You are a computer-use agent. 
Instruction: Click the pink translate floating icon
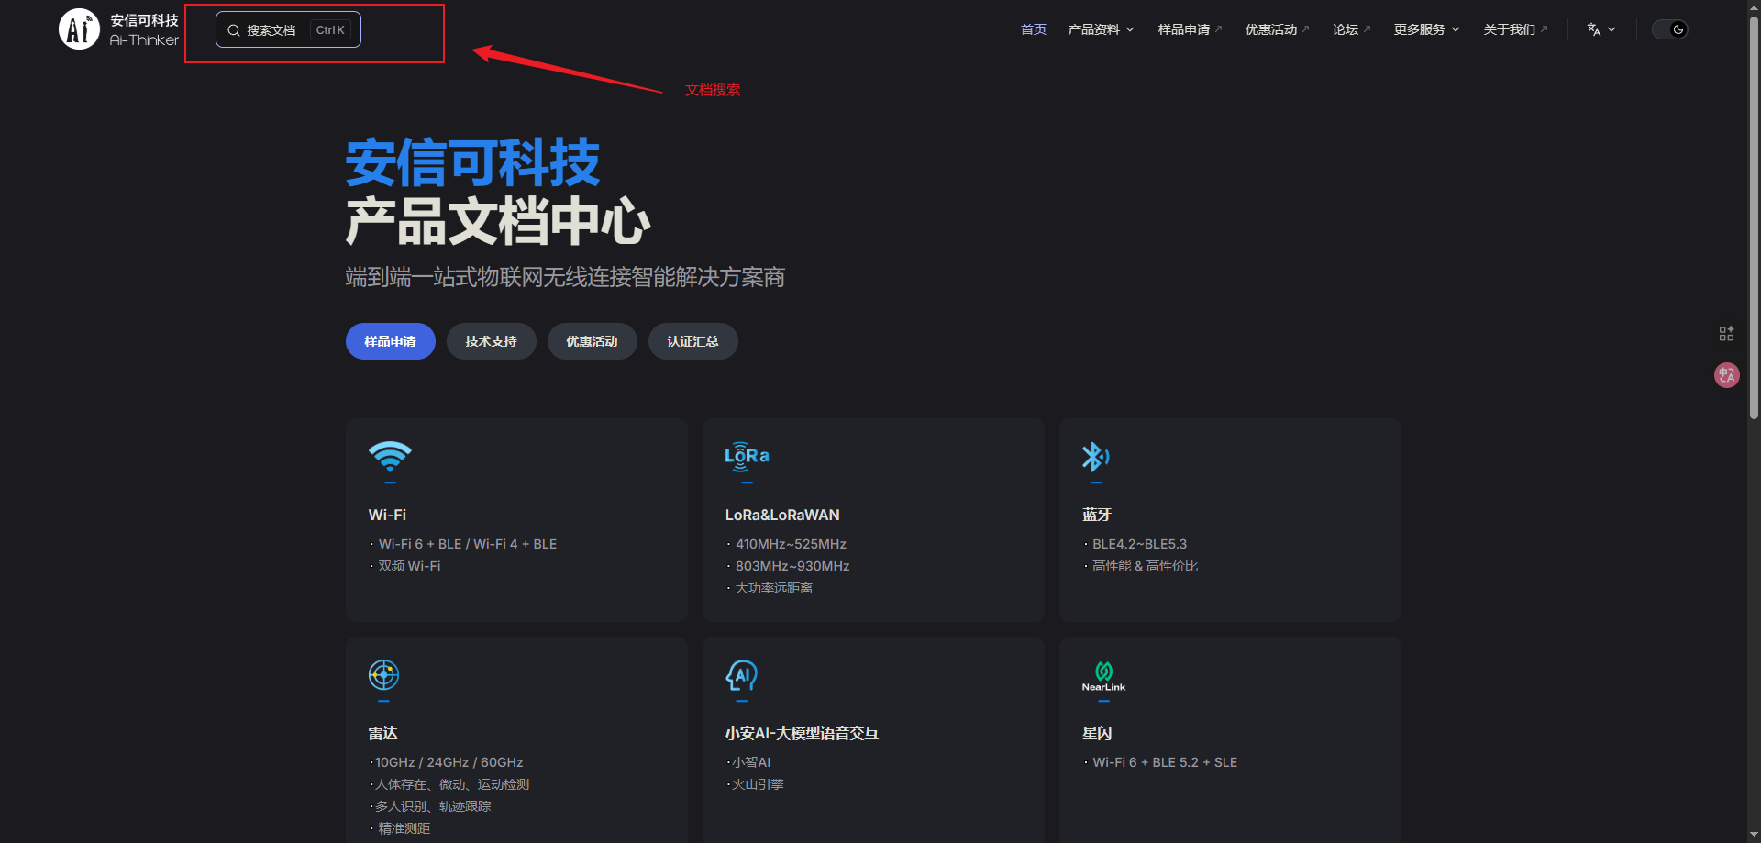pos(1726,375)
